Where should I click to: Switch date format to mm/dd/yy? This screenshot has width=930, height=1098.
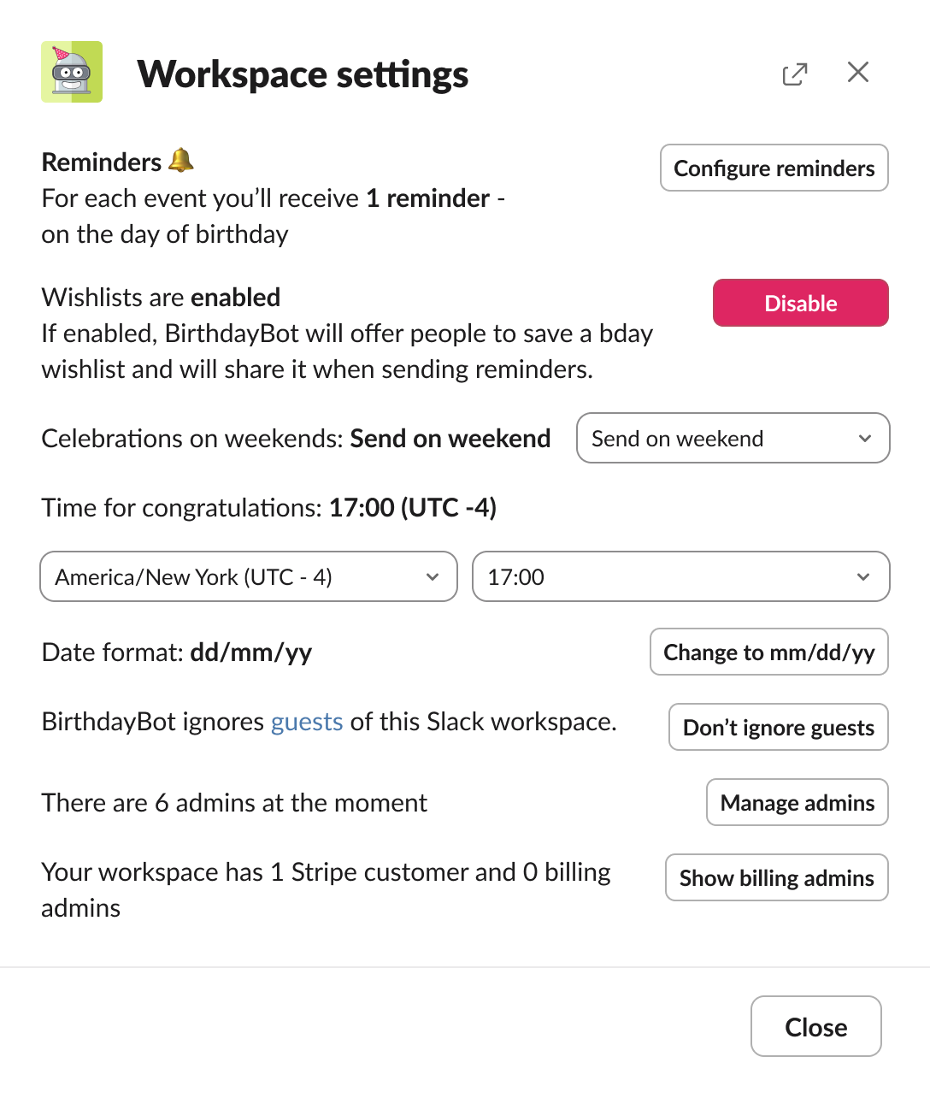[x=768, y=652]
